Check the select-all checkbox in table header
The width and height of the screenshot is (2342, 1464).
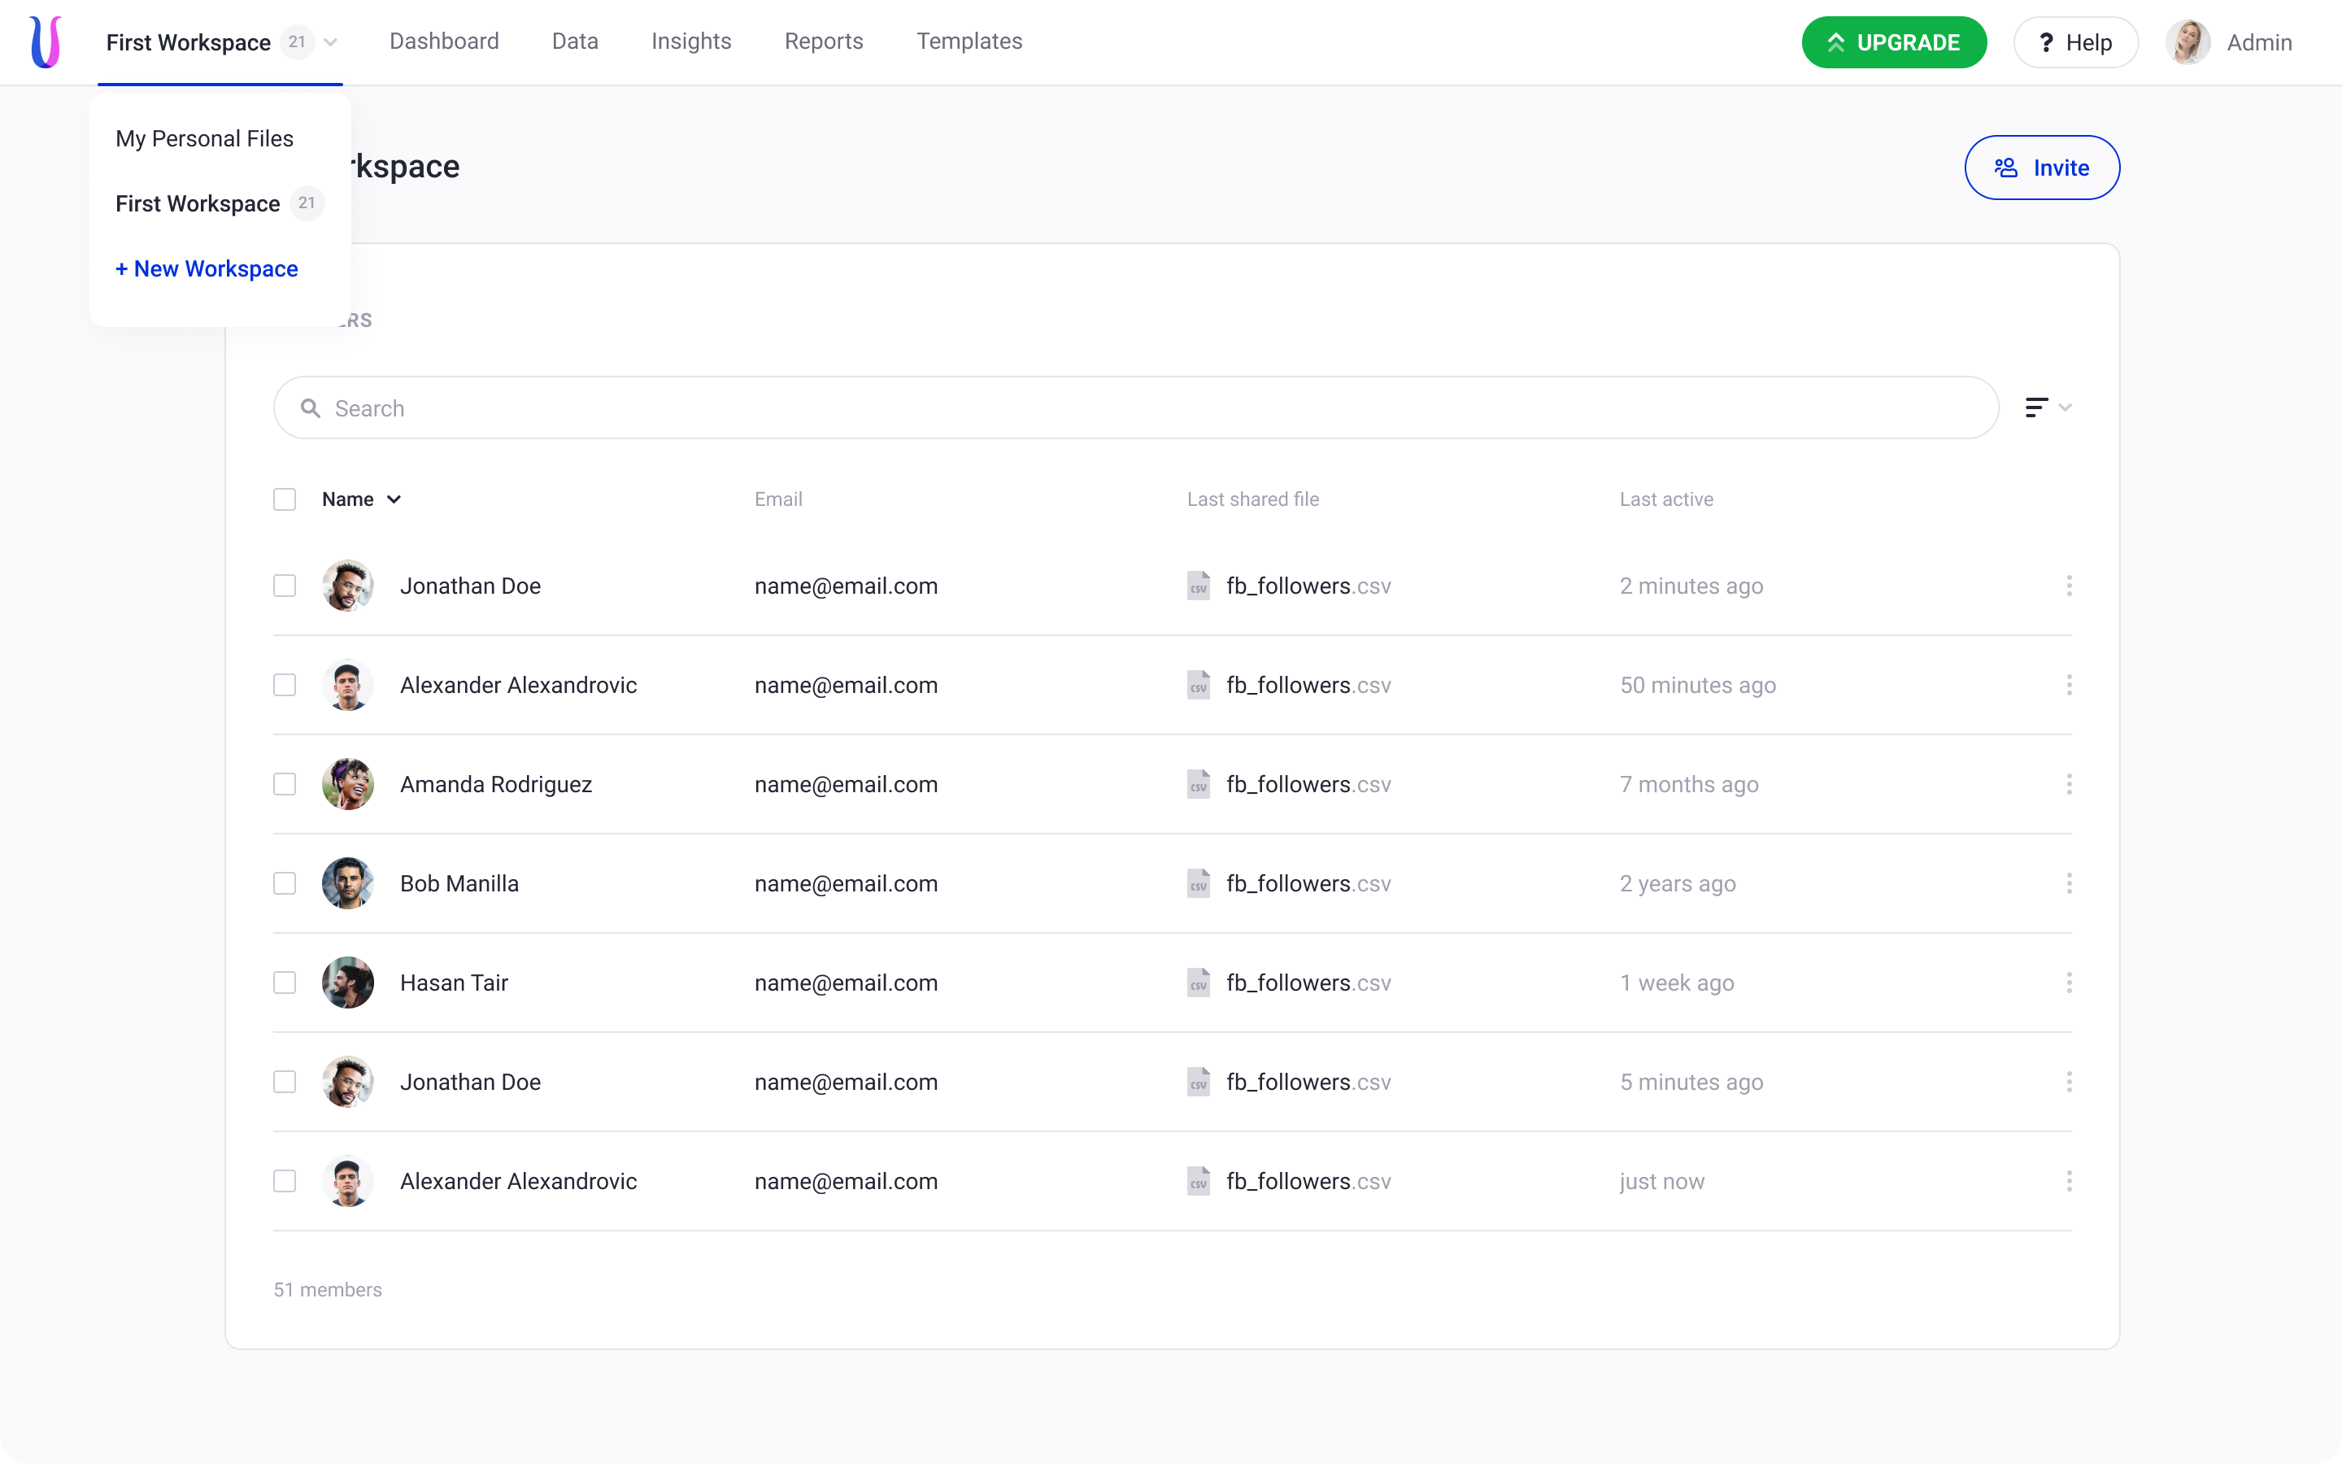pyautogui.click(x=285, y=499)
